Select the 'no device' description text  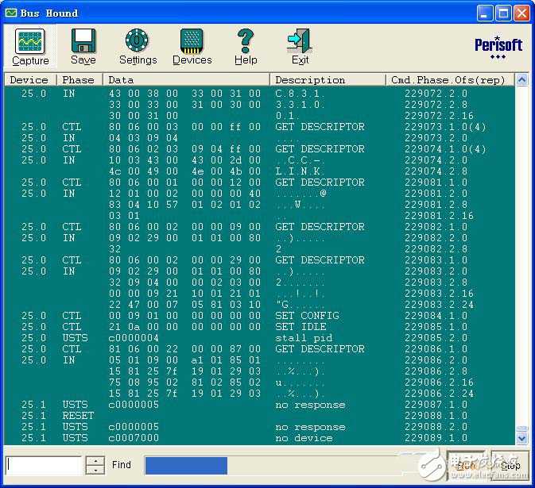304,437
